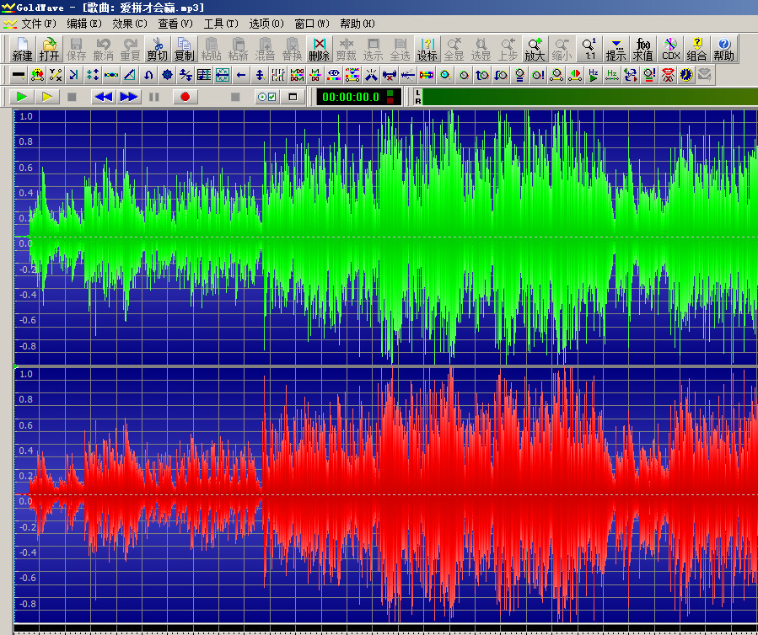Click the yellow play button
758x635 pixels.
coord(47,97)
